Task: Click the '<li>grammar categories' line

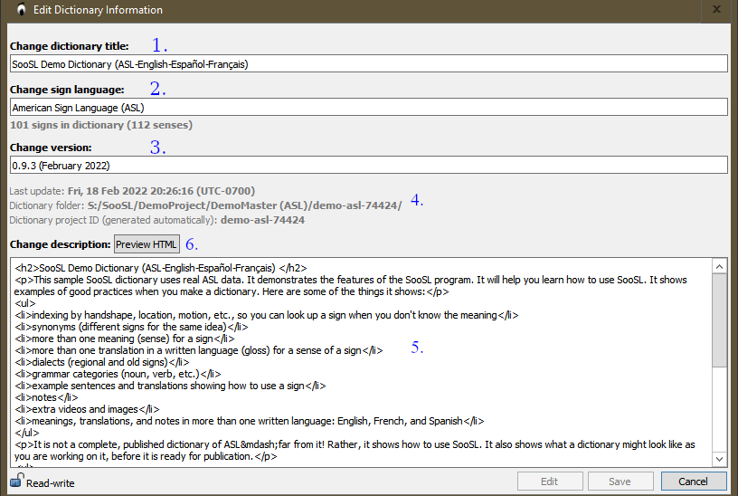Action: pyautogui.click(x=118, y=374)
